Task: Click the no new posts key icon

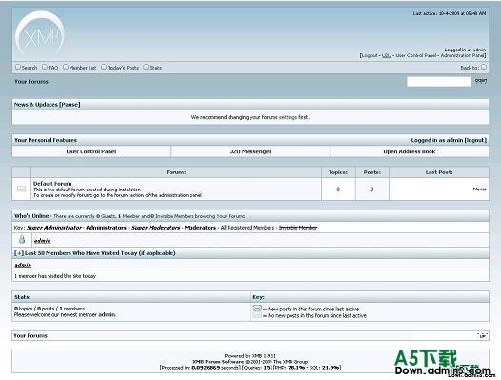Action: pos(257,315)
